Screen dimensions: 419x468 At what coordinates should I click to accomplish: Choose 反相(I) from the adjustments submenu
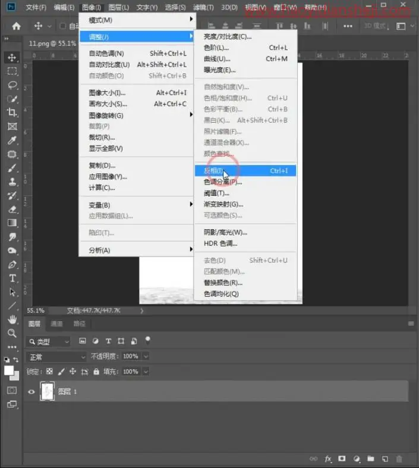(245, 171)
